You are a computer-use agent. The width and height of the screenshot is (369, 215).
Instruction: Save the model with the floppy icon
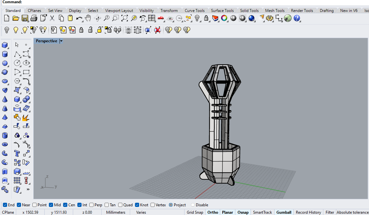25,18
